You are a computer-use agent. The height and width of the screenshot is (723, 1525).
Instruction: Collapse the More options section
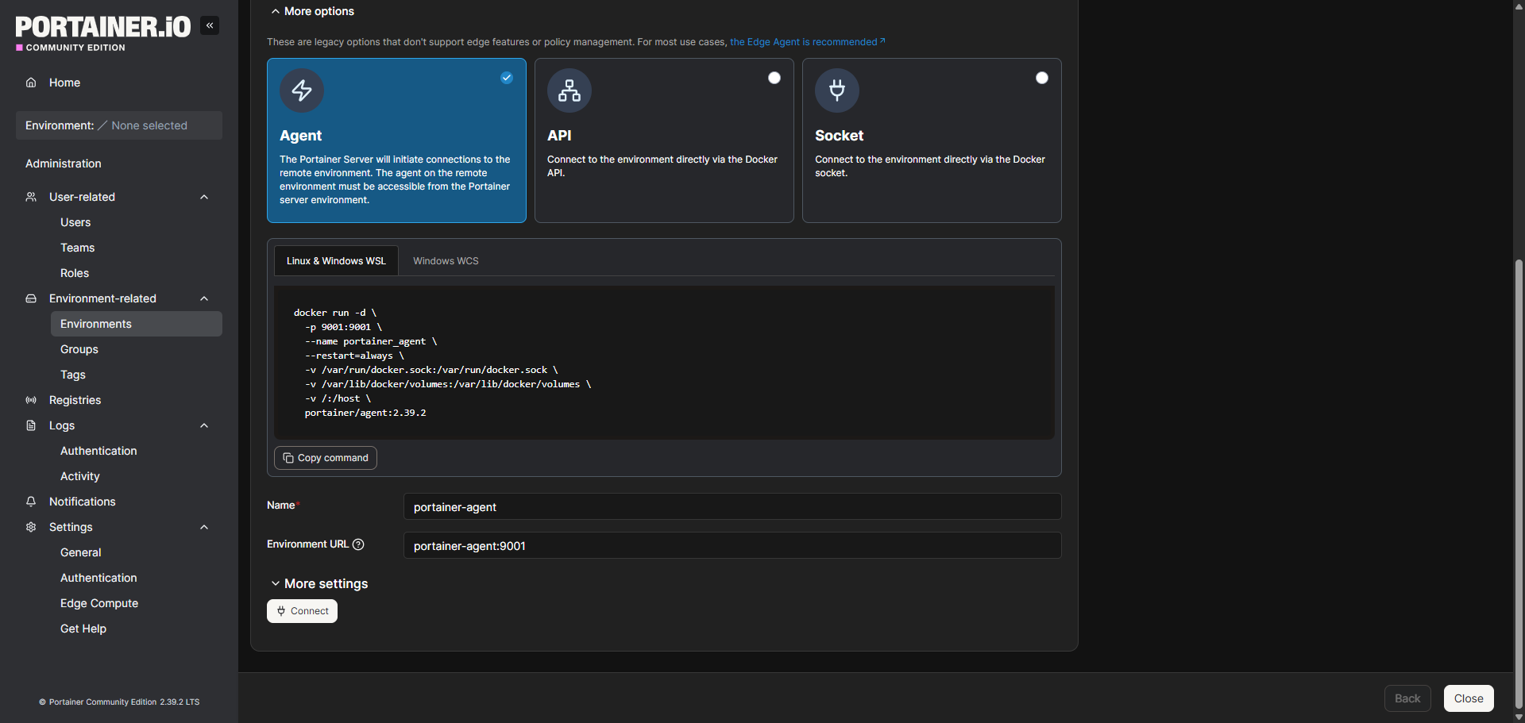click(312, 11)
